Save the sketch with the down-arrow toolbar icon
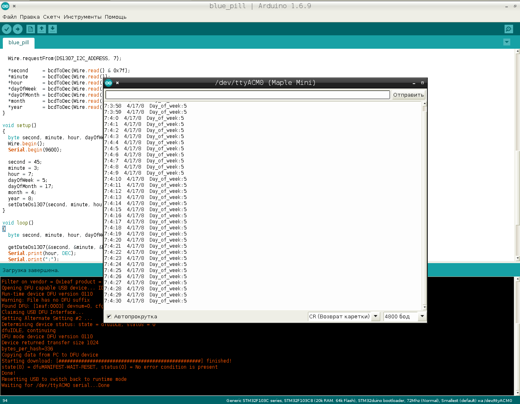The image size is (520, 404). coord(52,29)
